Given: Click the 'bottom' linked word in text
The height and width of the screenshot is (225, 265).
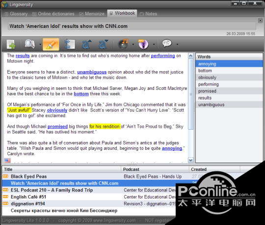Looking at the screenshot, I should coord(81,94).
